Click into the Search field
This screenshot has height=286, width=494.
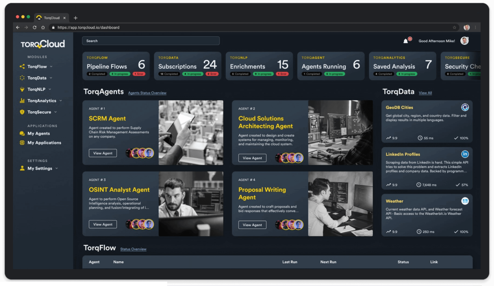tap(151, 41)
